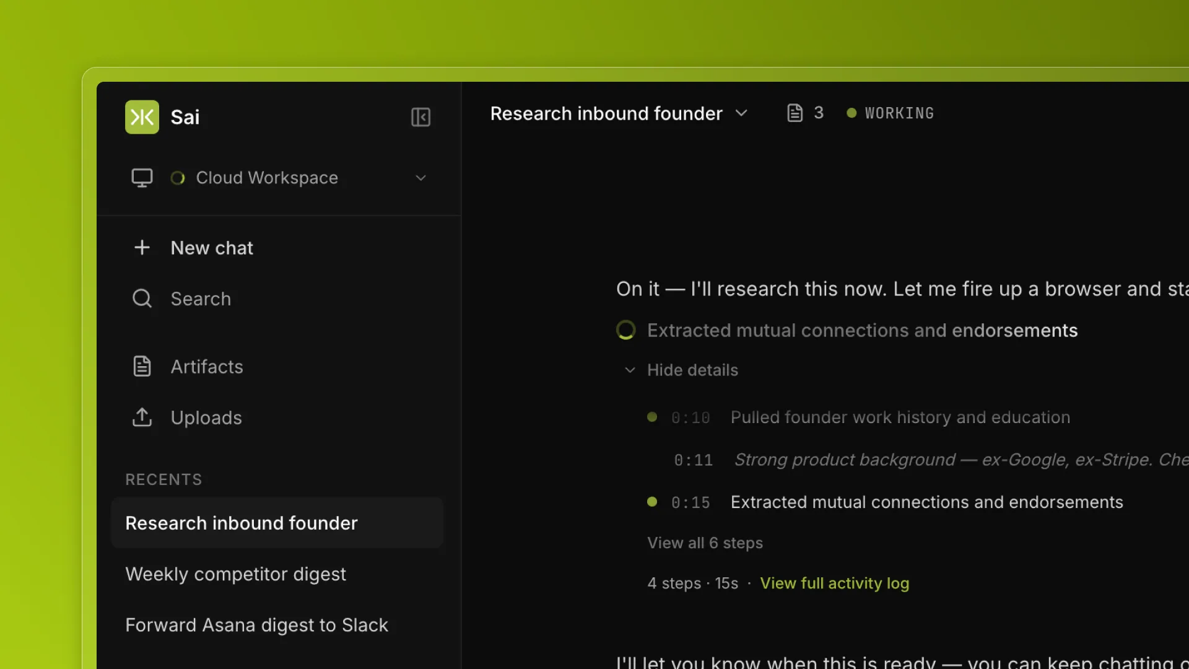Open View full activity log link
The width and height of the screenshot is (1189, 669).
click(x=834, y=584)
